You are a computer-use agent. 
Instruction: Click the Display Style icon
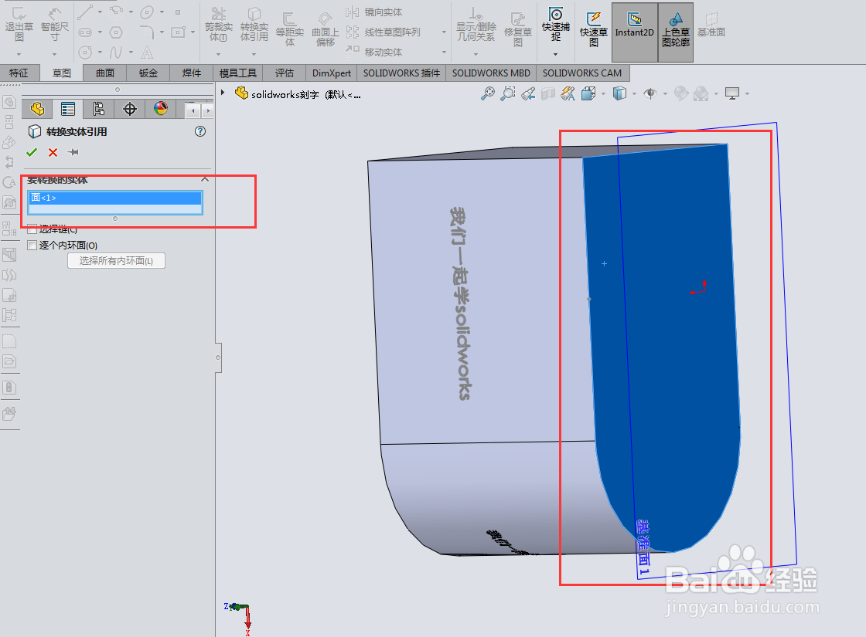619,93
